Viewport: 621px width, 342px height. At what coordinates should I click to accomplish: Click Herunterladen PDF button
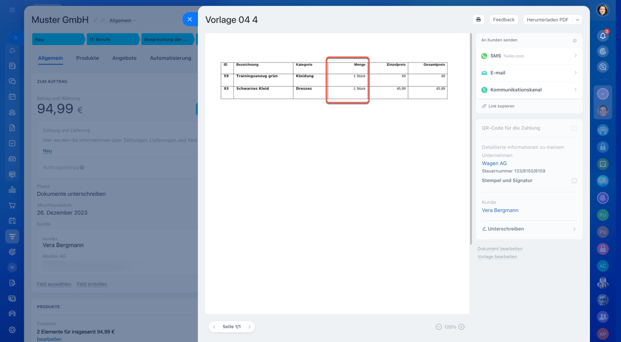pyautogui.click(x=547, y=19)
